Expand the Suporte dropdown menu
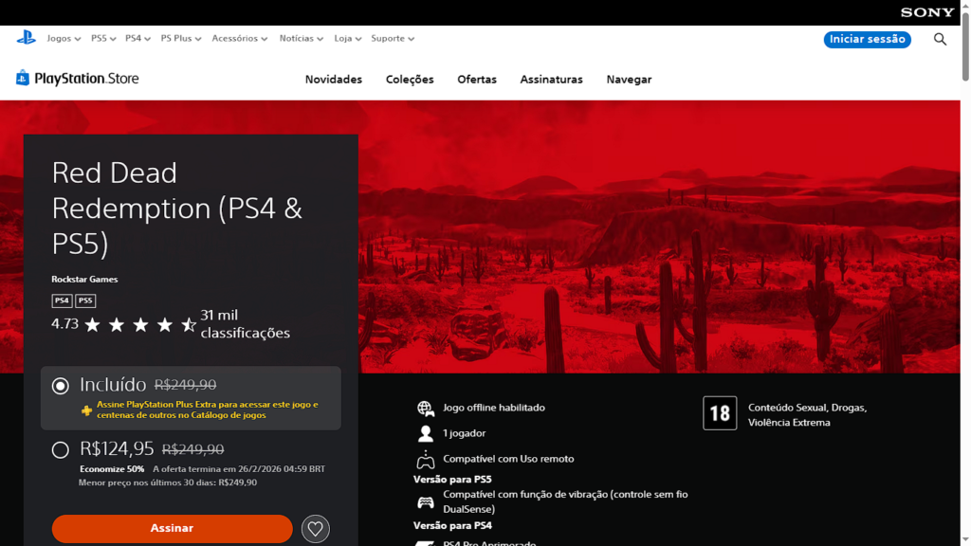971x546 pixels. pos(393,39)
